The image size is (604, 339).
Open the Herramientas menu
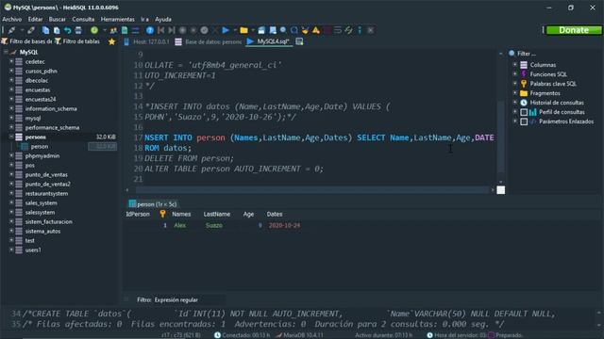coord(117,19)
